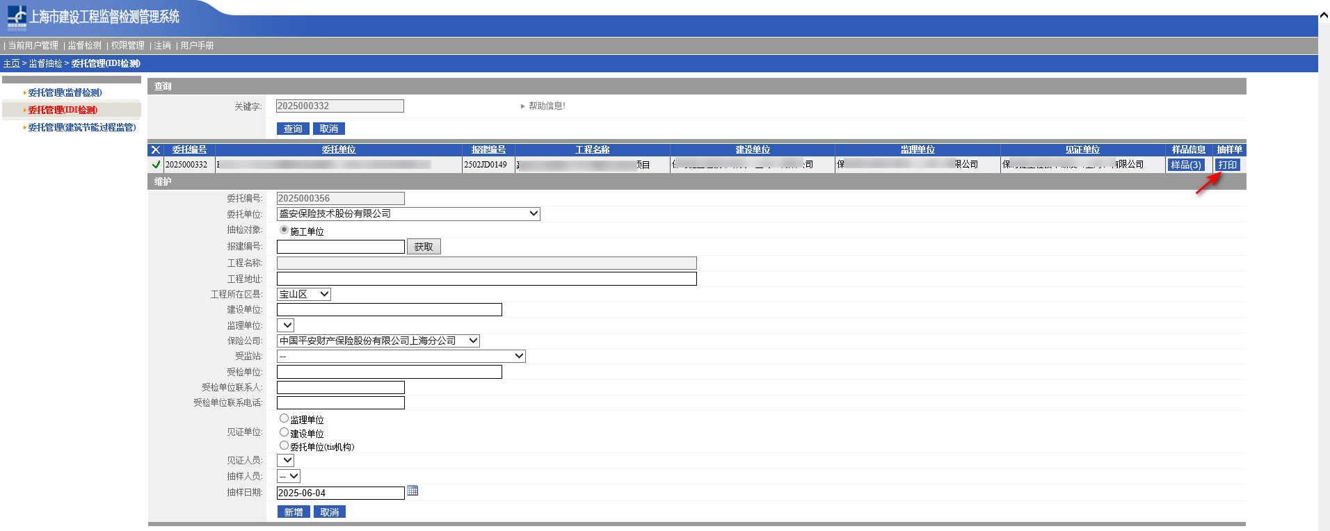Click the 样品(3) sample info button
This screenshot has height=531, width=1330.
1185,165
